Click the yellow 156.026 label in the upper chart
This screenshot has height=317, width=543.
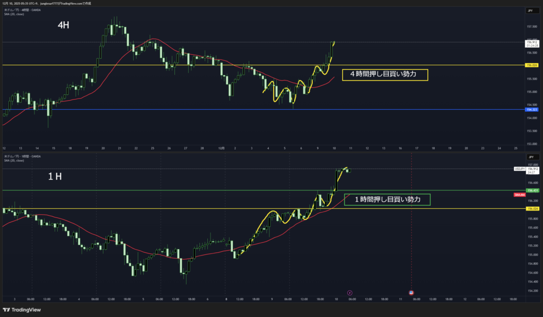(x=531, y=65)
